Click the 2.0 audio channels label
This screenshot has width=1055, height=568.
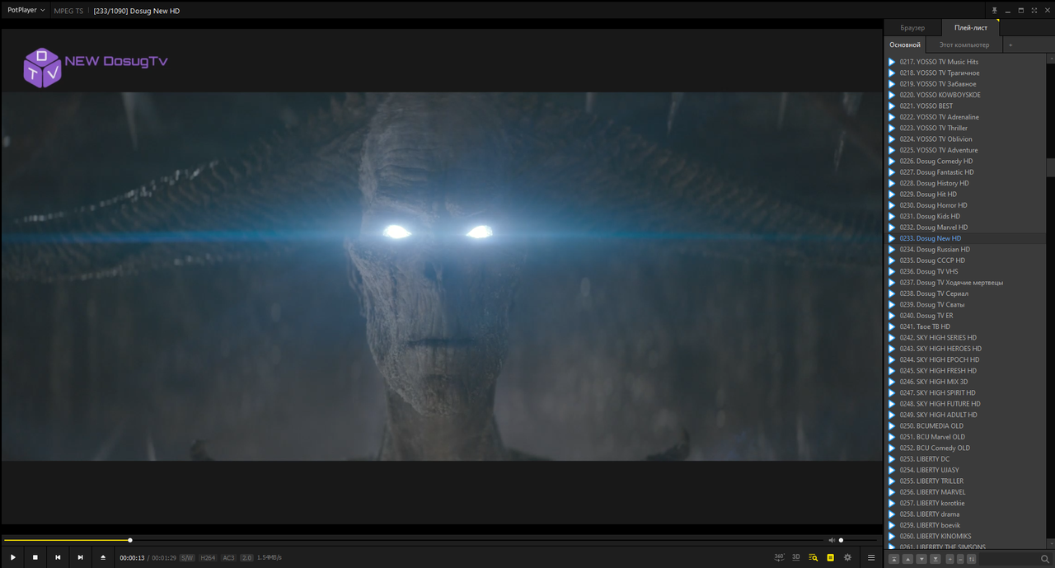point(246,558)
